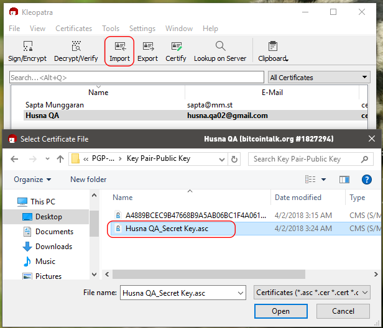Expand the address bar path history
Image resolution: width=383 pixels, height=328 pixels.
(222, 160)
